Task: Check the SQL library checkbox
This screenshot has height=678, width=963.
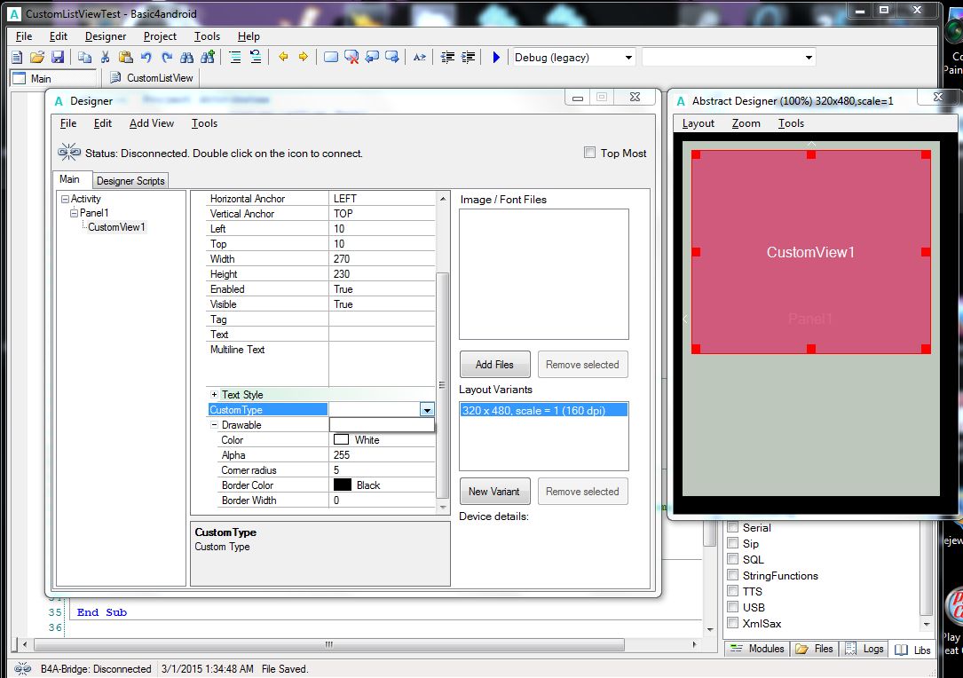Action: point(733,559)
